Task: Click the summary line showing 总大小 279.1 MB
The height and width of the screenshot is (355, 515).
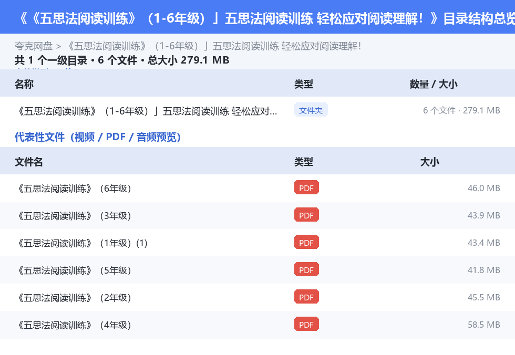Action: tap(122, 60)
